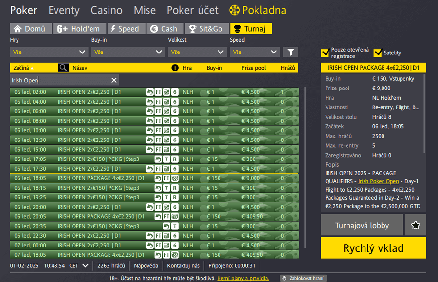Viewport: 438px width, 282px height.
Task: Open the CET timezone chevron
Action: click(x=86, y=265)
